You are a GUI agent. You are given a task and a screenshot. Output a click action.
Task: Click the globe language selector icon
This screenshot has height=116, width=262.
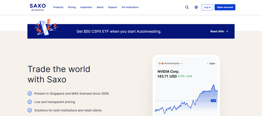(196, 7)
